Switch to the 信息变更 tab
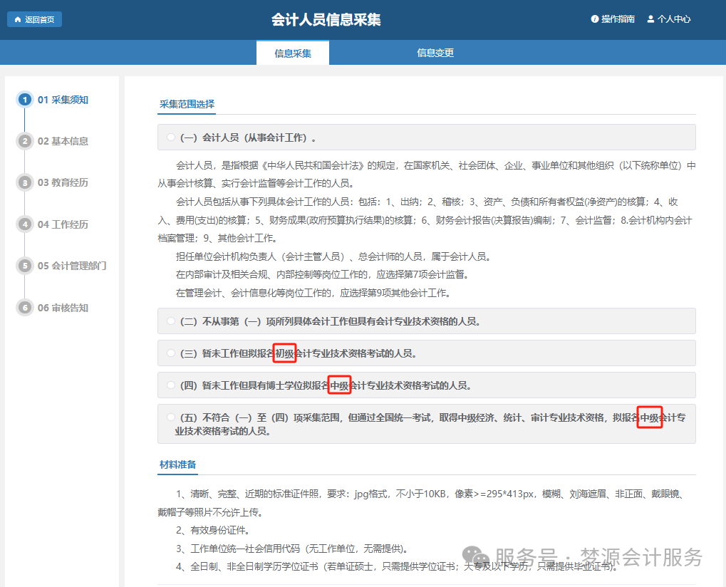726x587 pixels. 435,52
